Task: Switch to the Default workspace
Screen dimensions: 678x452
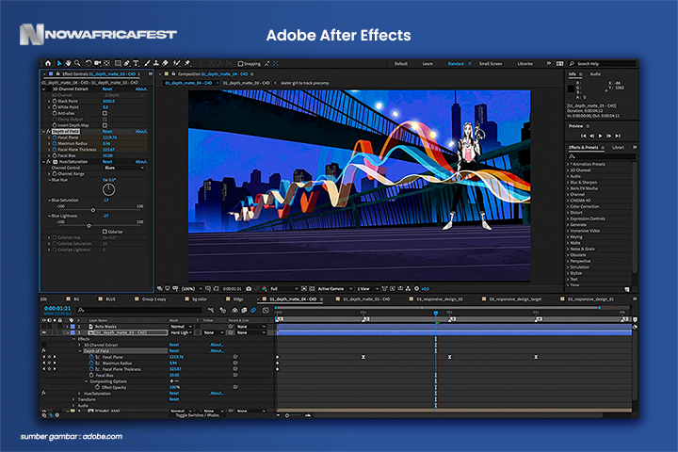Action: coord(401,64)
